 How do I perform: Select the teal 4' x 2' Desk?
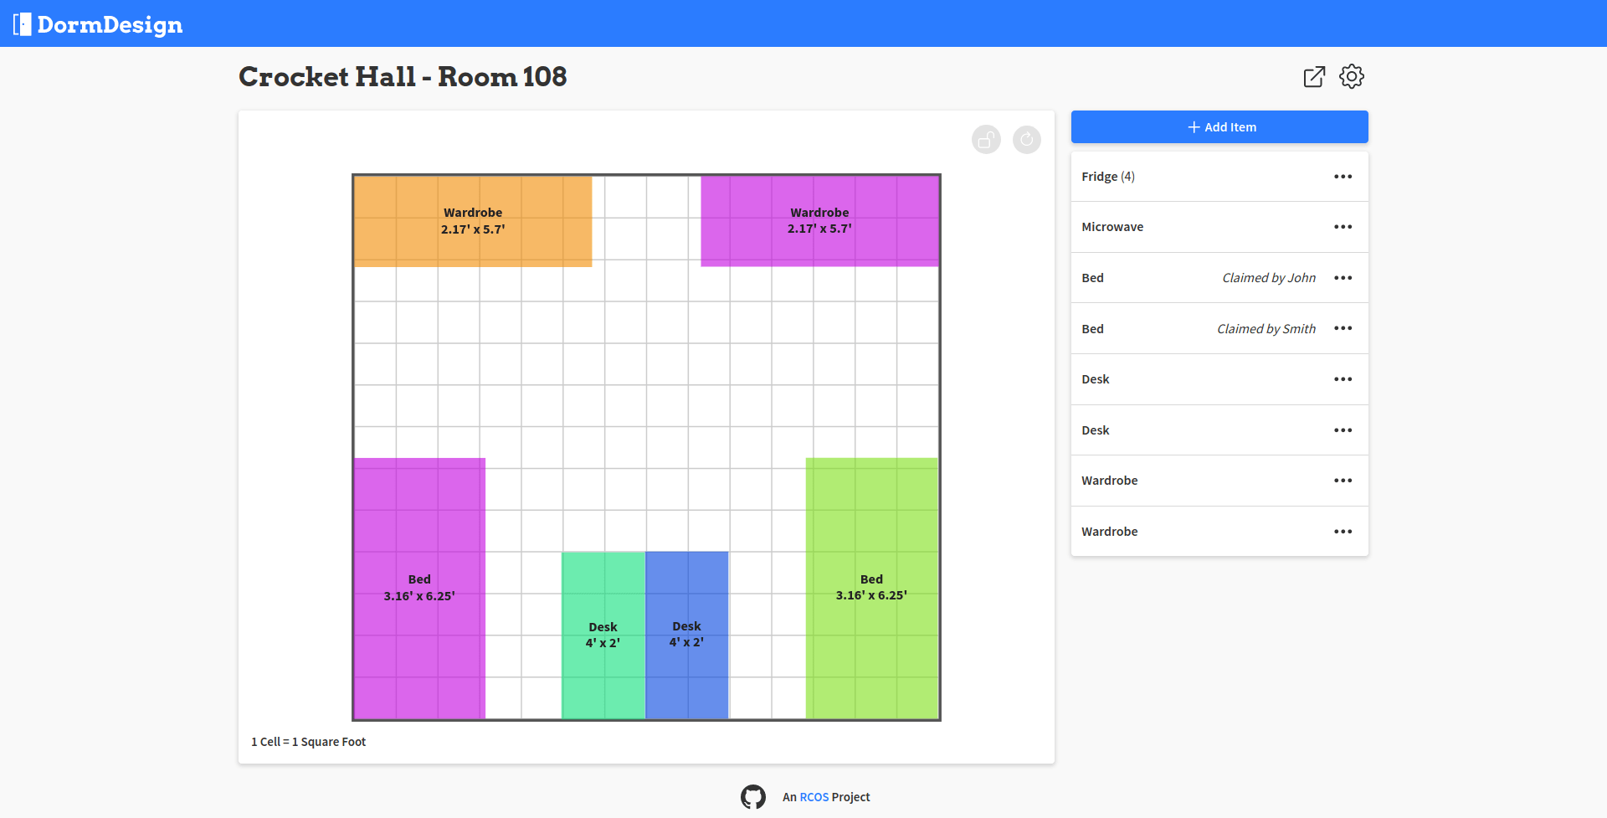click(x=603, y=634)
